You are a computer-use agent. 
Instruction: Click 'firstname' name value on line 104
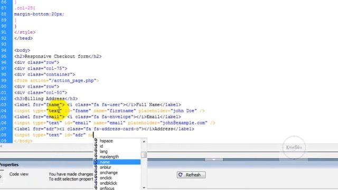point(121,111)
